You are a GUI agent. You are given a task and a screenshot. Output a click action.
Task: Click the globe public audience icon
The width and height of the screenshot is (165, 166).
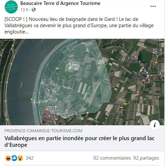click(34, 10)
